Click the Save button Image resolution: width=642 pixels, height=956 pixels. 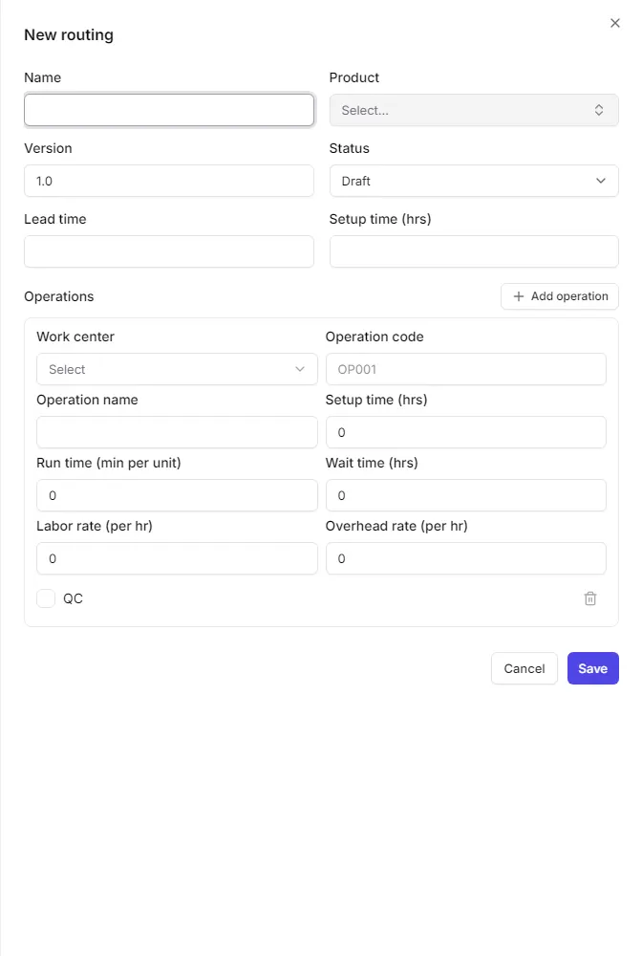pyautogui.click(x=592, y=668)
